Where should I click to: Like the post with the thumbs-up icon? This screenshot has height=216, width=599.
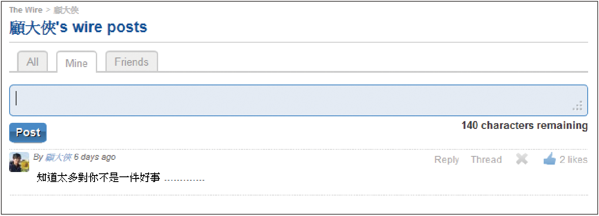coord(549,159)
